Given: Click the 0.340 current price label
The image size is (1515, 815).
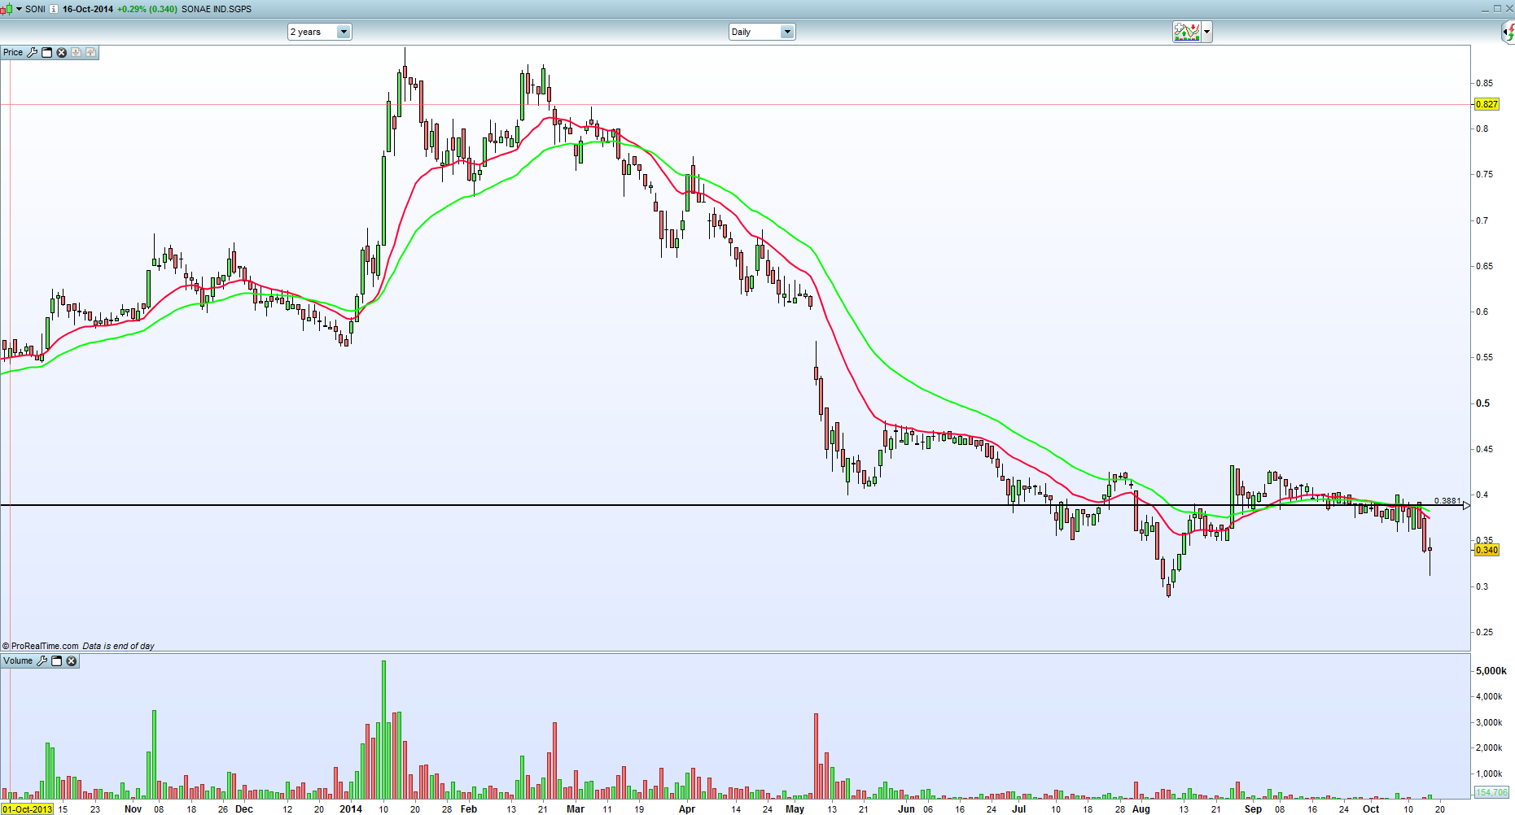Looking at the screenshot, I should [x=1487, y=550].
